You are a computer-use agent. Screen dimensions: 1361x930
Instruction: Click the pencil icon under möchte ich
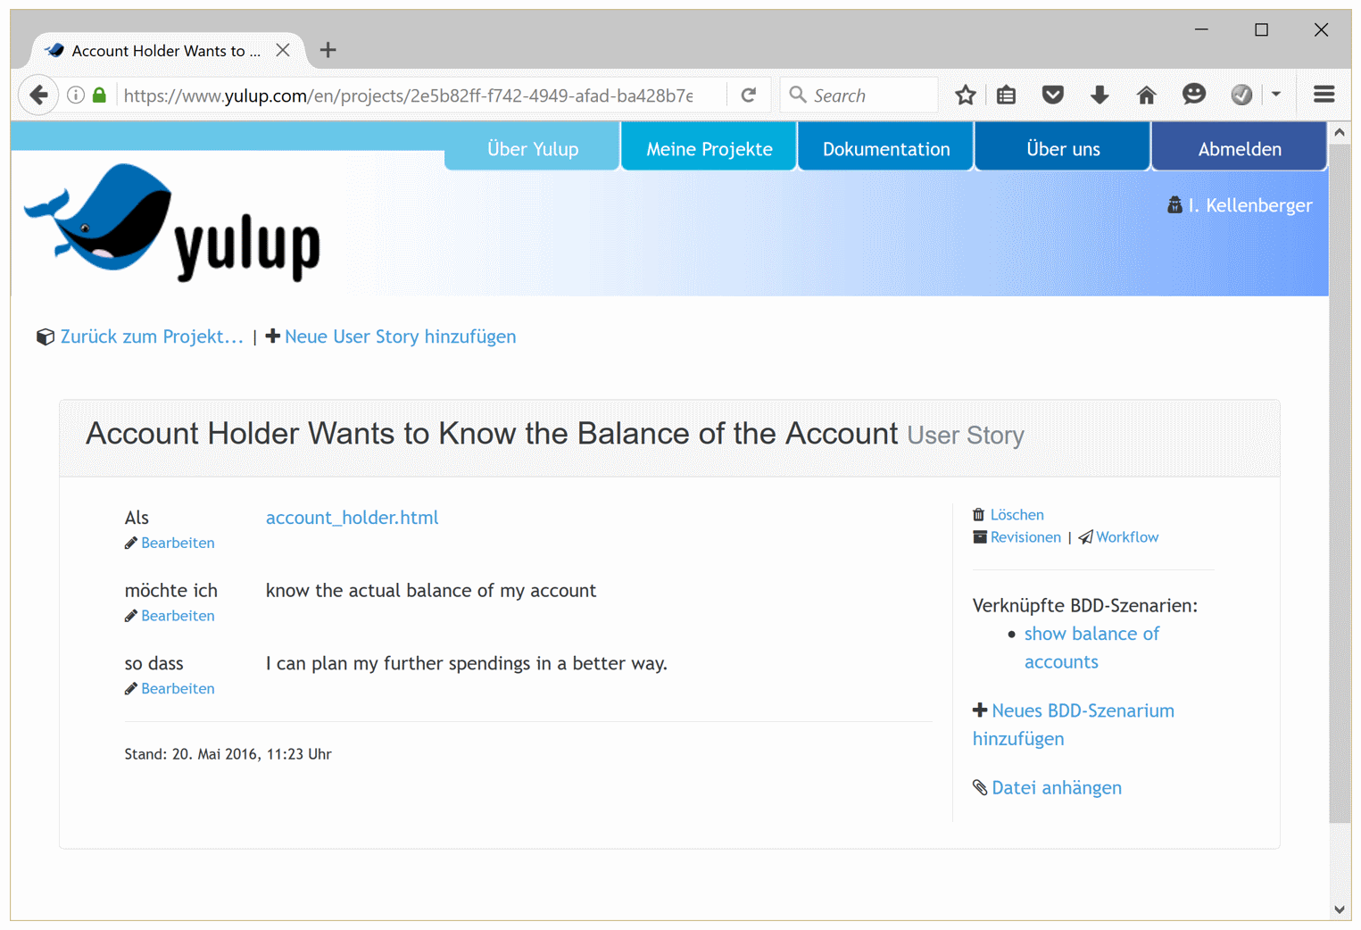[131, 616]
